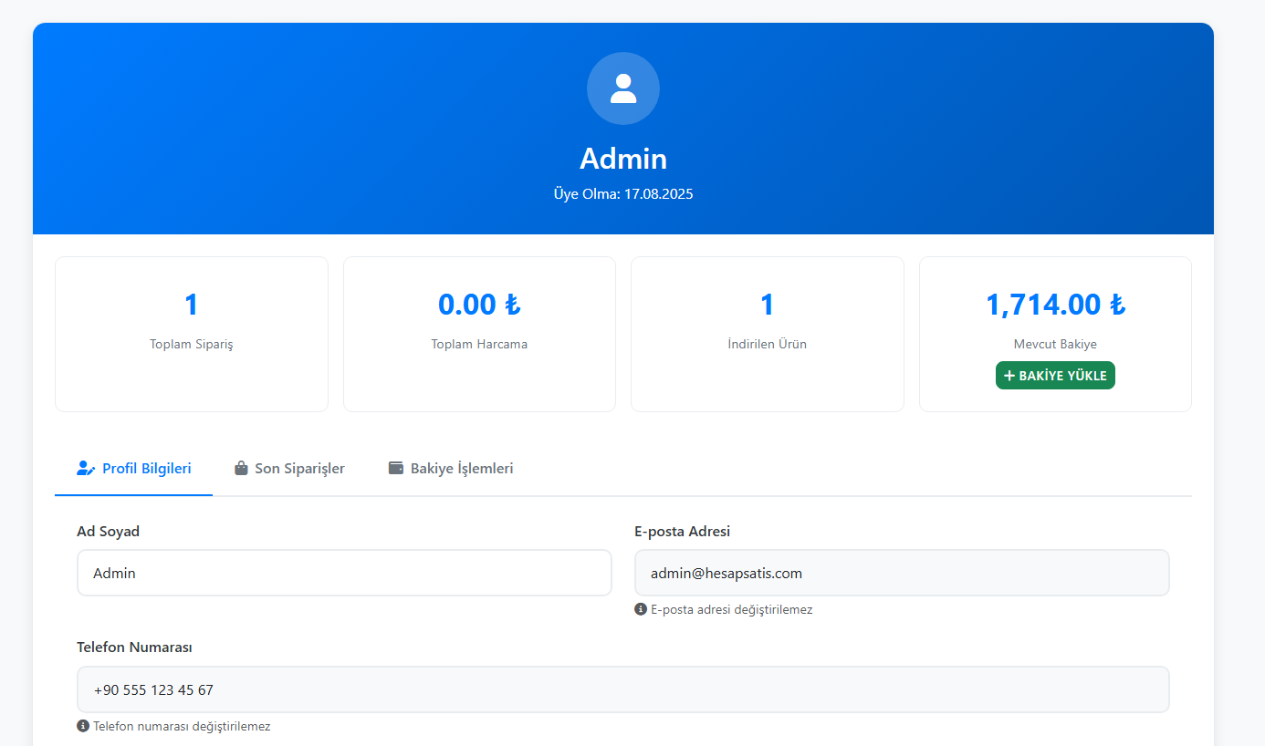Click the Telefon Numarası field
Image resolution: width=1265 pixels, height=746 pixels.
click(x=623, y=689)
